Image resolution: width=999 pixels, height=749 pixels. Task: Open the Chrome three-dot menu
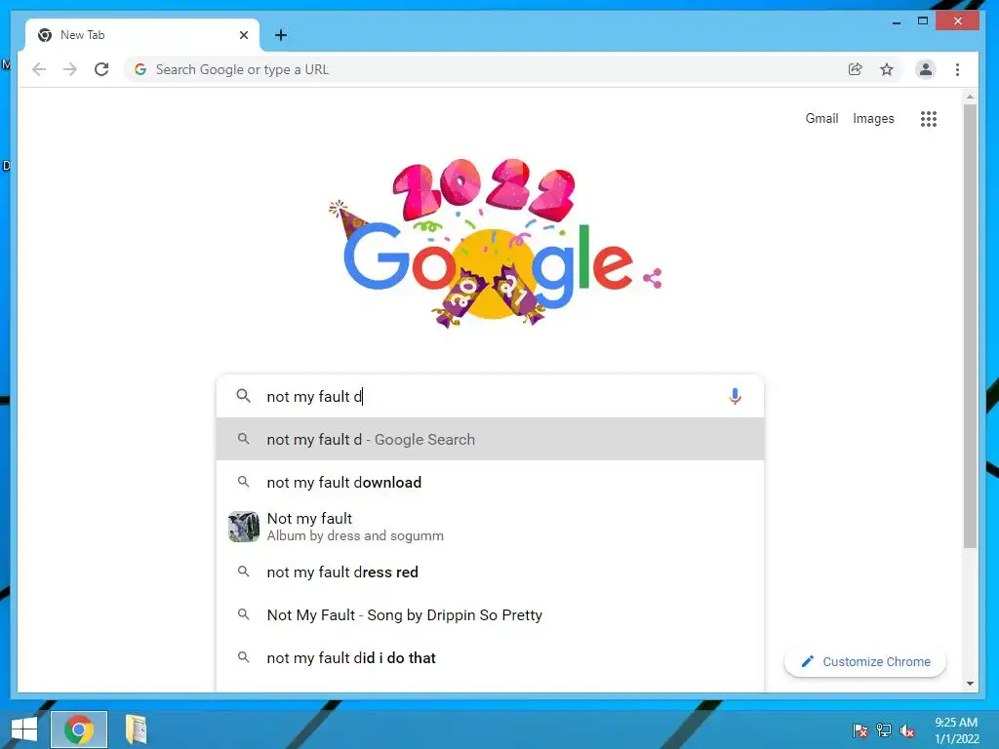click(957, 69)
